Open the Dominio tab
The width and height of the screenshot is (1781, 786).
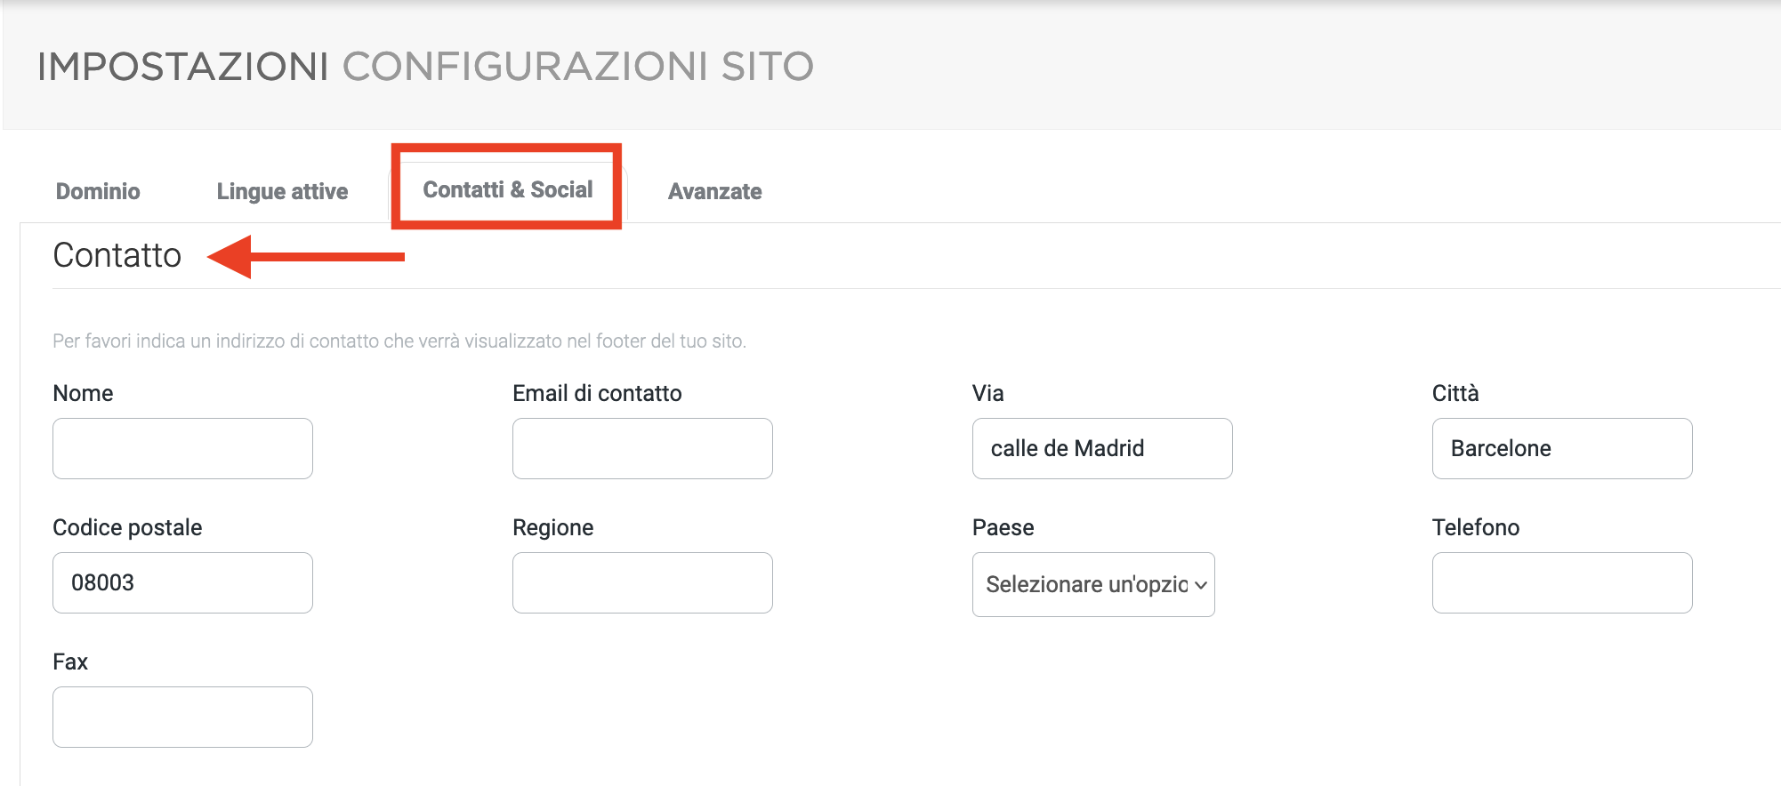(x=98, y=191)
